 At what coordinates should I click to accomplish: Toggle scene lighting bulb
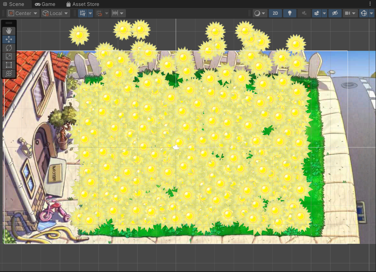[290, 13]
